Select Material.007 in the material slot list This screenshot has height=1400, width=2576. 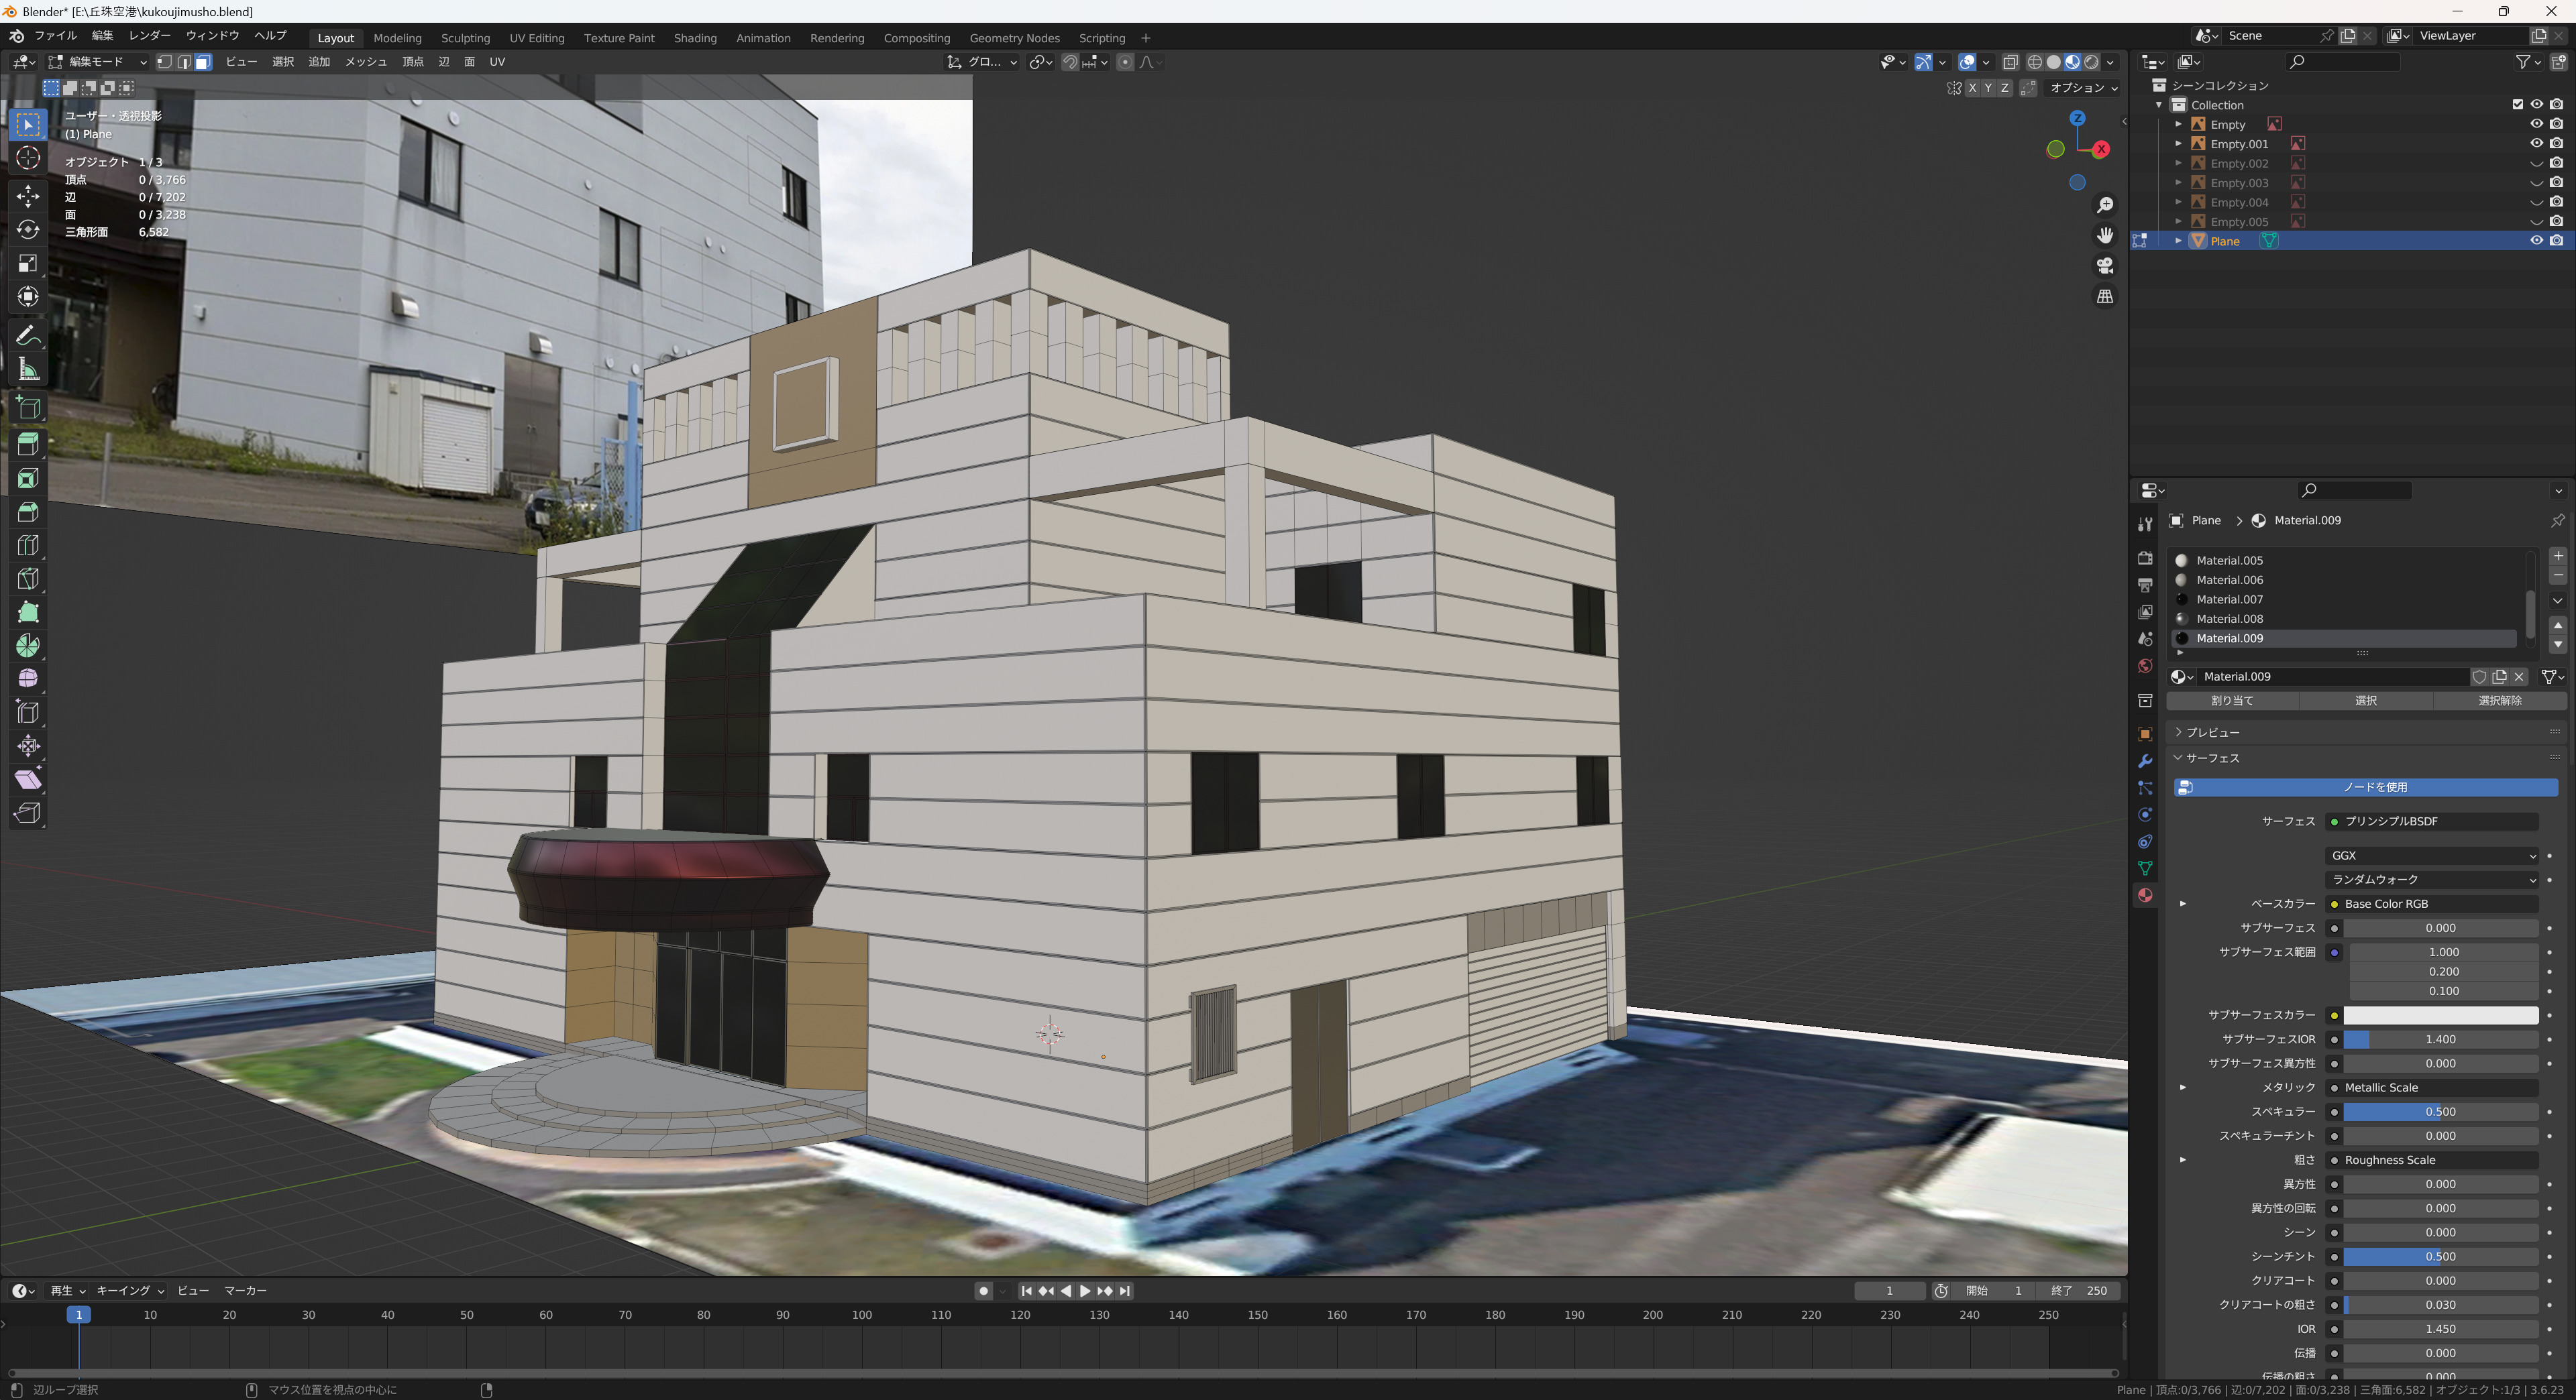tap(2345, 599)
